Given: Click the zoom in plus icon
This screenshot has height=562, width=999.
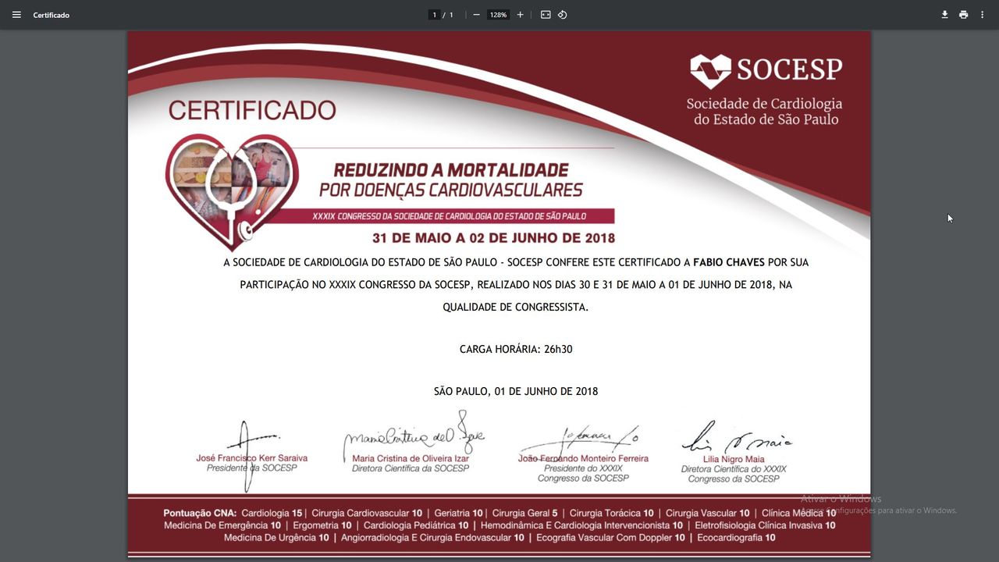Looking at the screenshot, I should pos(521,15).
